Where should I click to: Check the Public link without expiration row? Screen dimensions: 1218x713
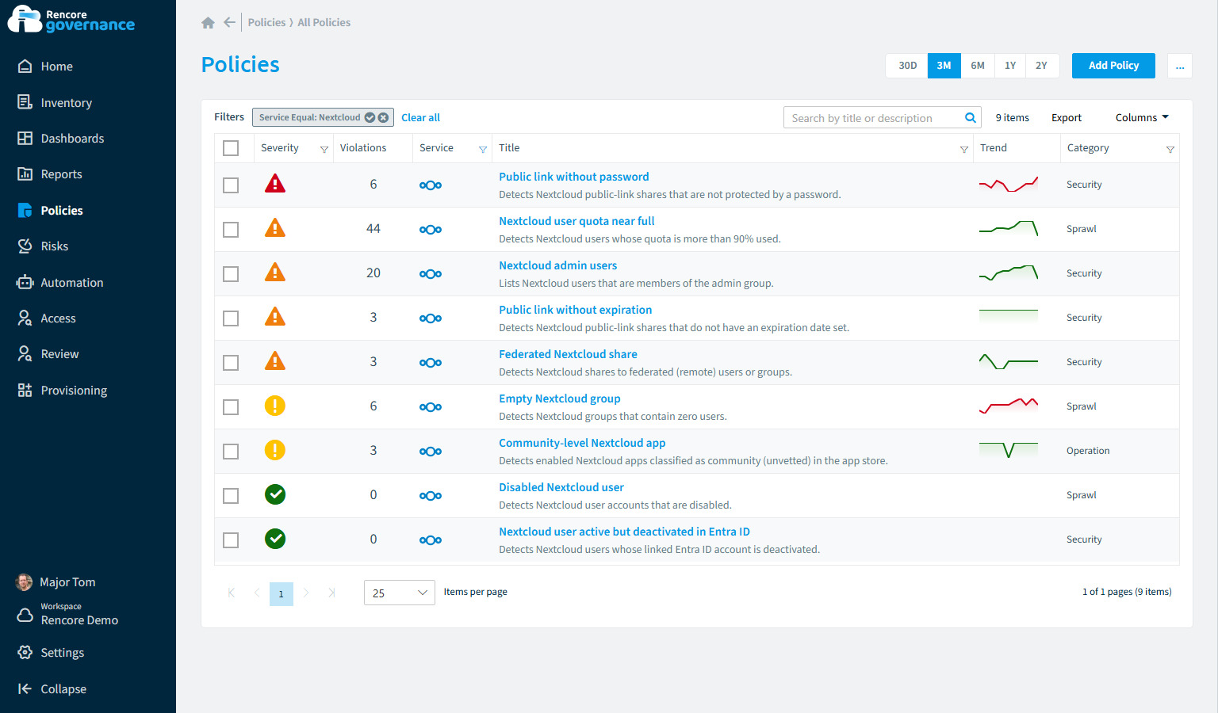coord(231,318)
